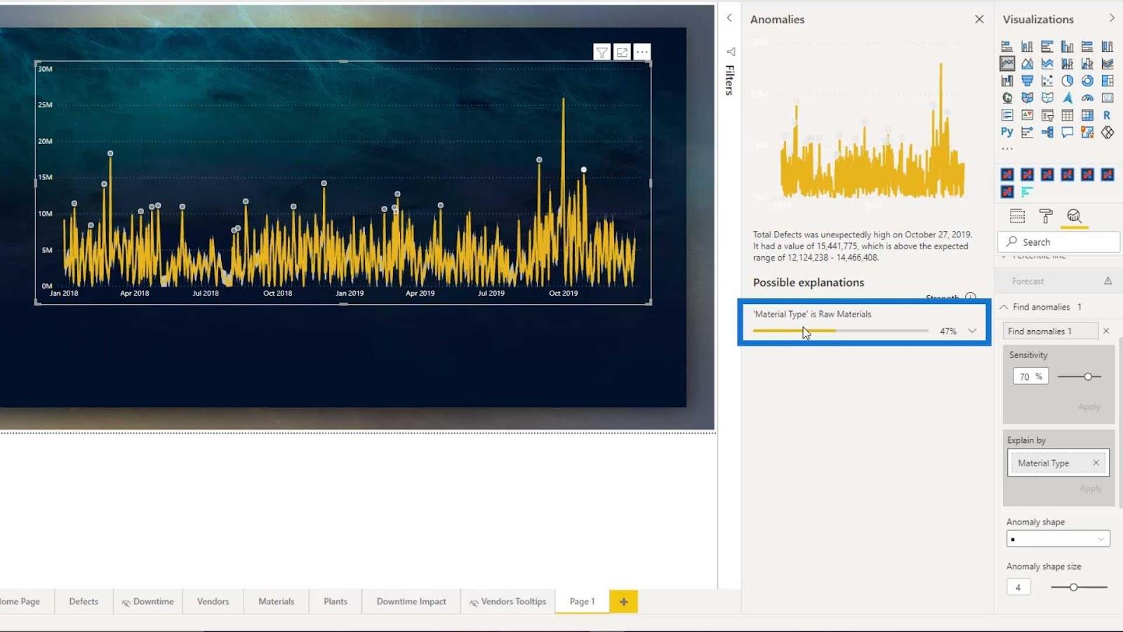Switch to the Fields well tab

coord(1017,216)
